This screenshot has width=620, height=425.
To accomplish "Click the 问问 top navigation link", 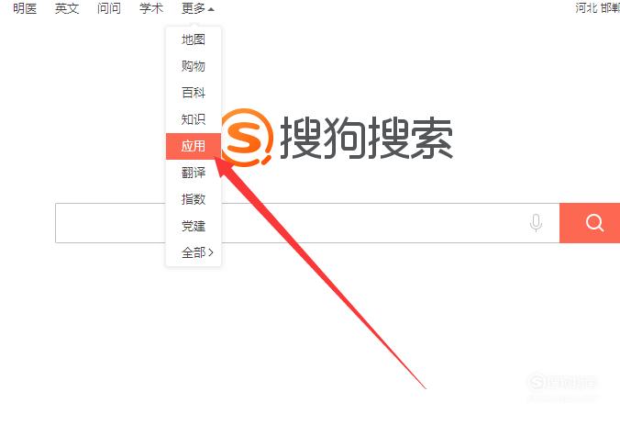I will point(109,8).
